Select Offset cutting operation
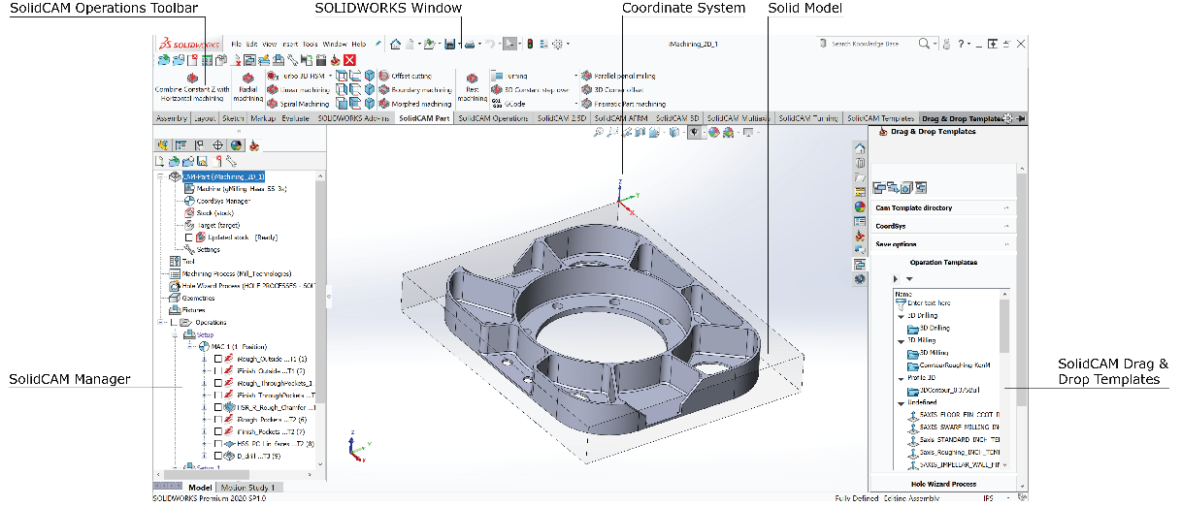 click(x=406, y=76)
